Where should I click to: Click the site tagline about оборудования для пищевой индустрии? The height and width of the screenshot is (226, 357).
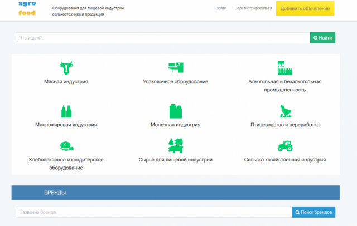(88, 11)
